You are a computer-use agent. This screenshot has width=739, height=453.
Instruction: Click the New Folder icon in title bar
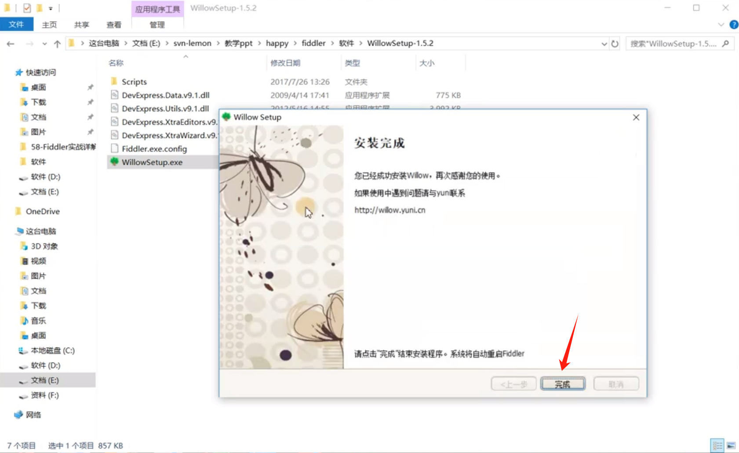(x=40, y=8)
